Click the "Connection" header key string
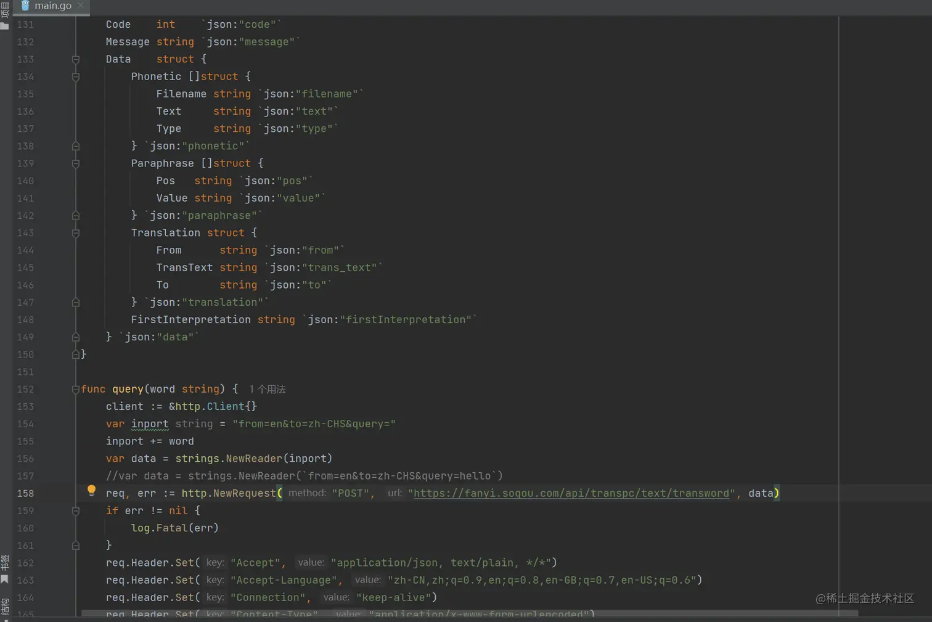This screenshot has height=622, width=932. tap(268, 597)
